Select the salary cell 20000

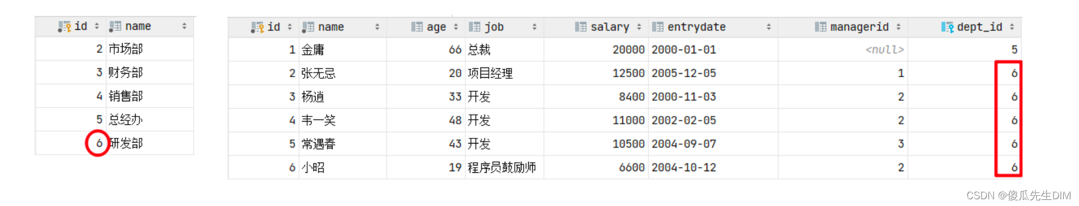[596, 50]
